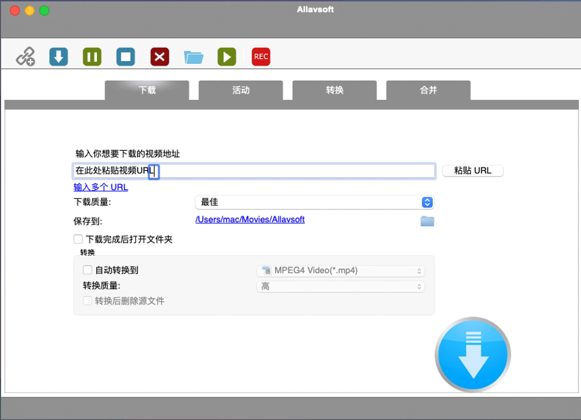Click the red cancel X icon
Image resolution: width=581 pixels, height=420 pixels.
160,57
